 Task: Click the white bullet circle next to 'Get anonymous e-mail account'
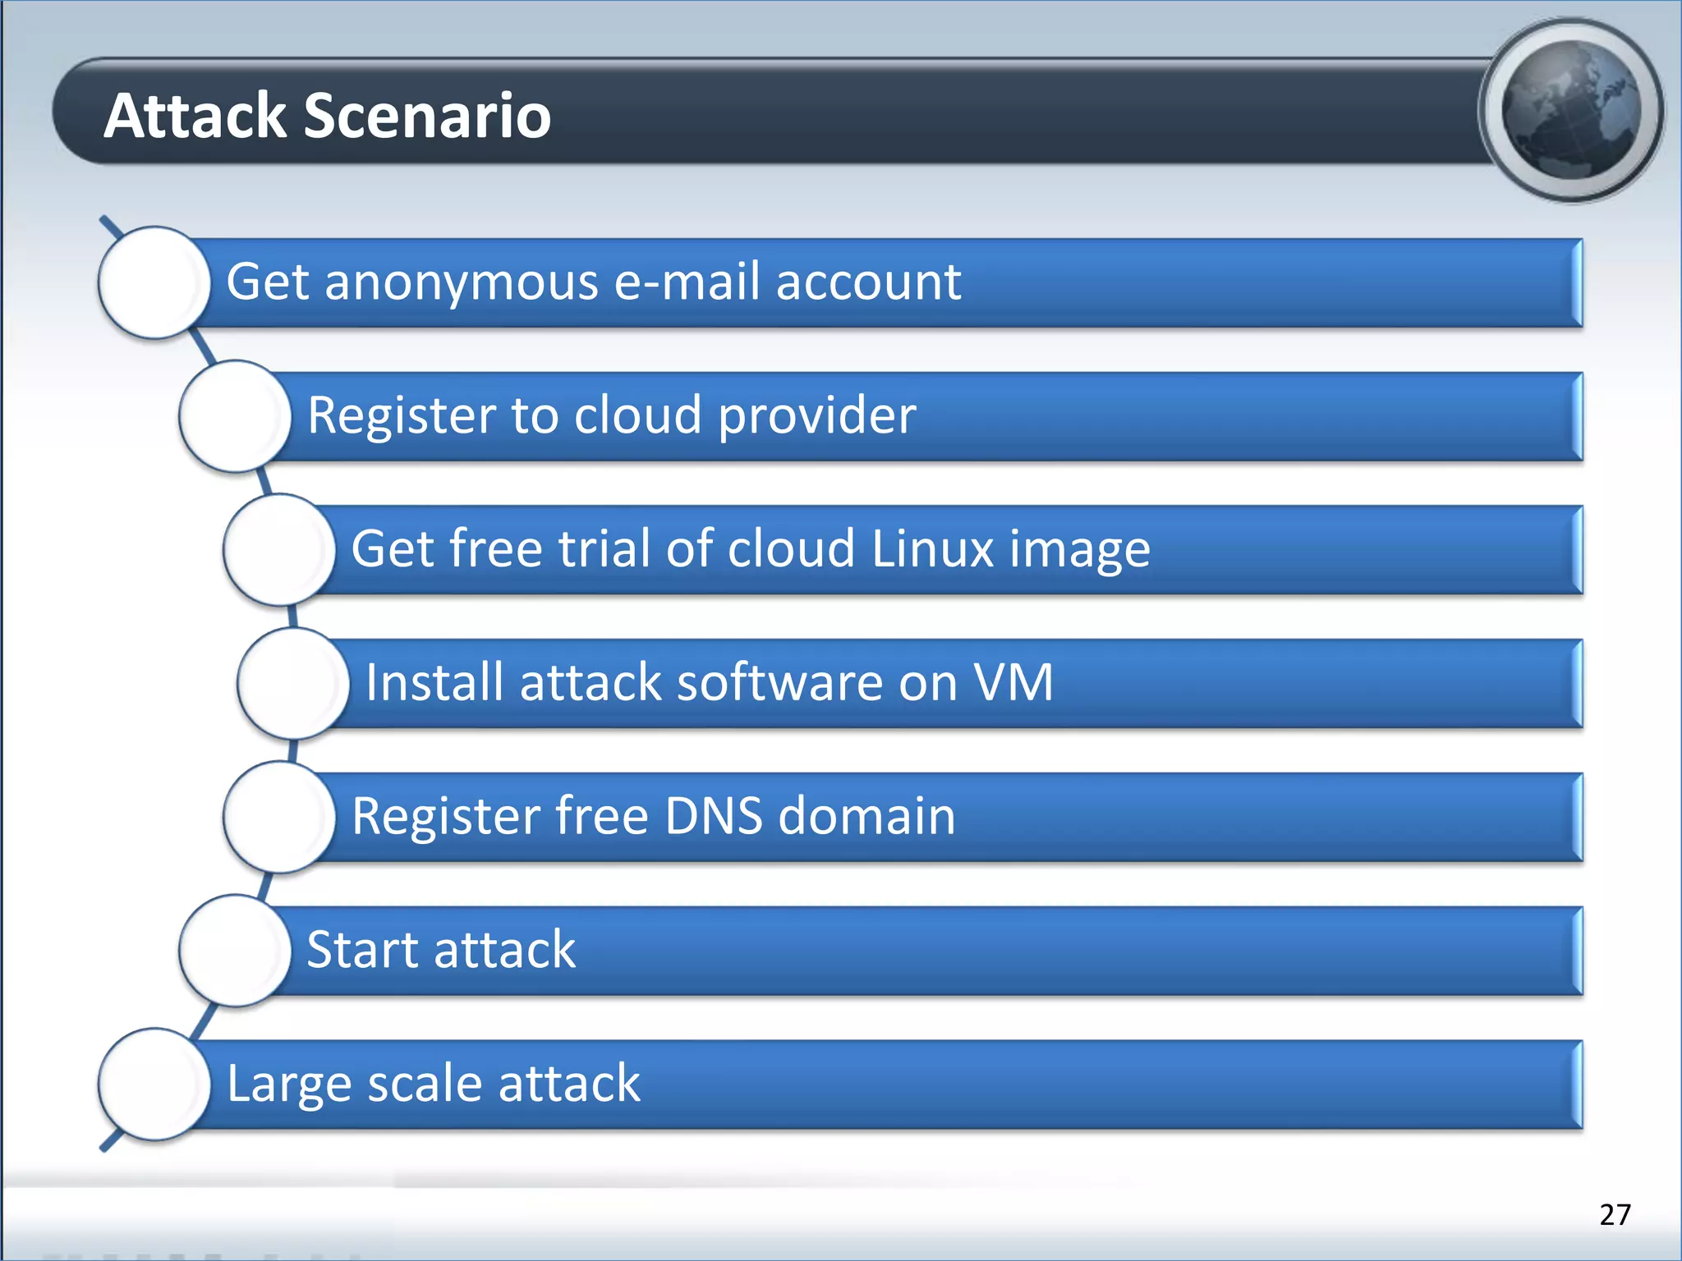pyautogui.click(x=154, y=282)
